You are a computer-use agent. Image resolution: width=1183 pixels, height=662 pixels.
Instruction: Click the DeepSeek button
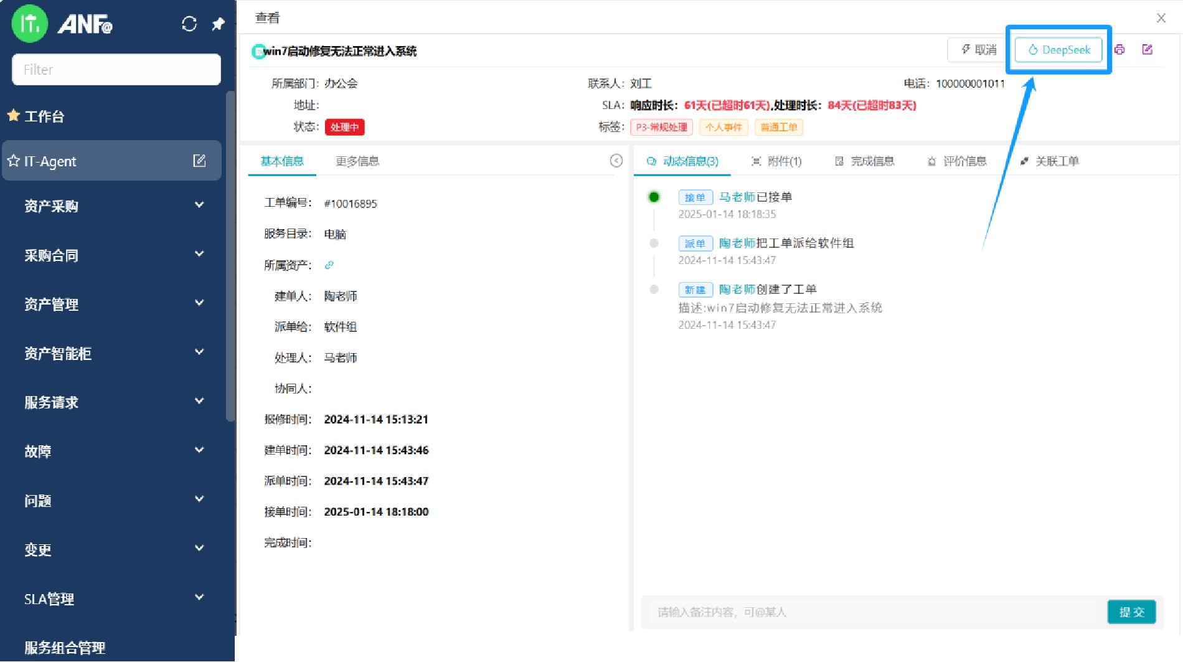(1058, 50)
